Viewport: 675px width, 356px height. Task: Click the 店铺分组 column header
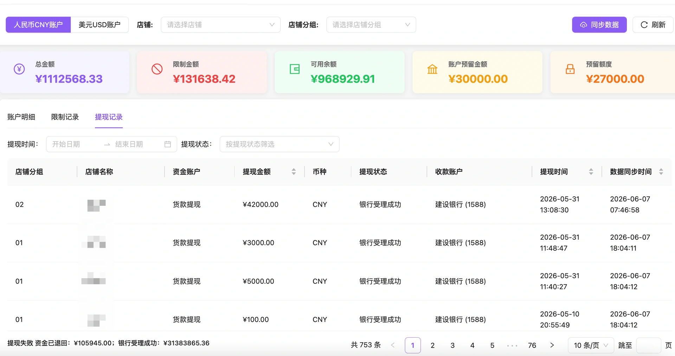[x=29, y=172]
